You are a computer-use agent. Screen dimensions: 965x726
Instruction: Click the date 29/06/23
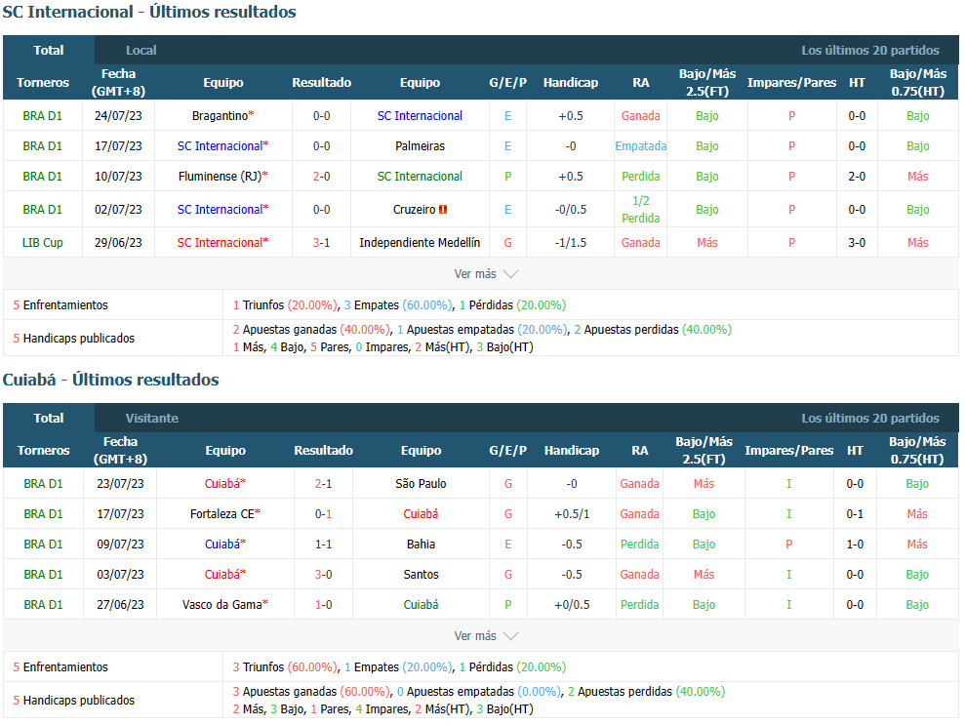(118, 243)
